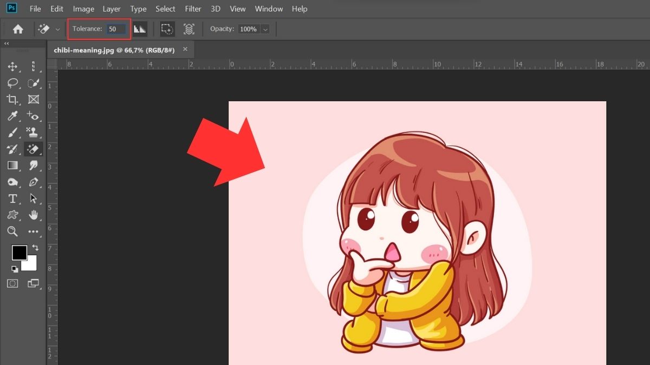Open the Edit Toolbar three-dots button
The width and height of the screenshot is (650, 365).
click(x=34, y=231)
